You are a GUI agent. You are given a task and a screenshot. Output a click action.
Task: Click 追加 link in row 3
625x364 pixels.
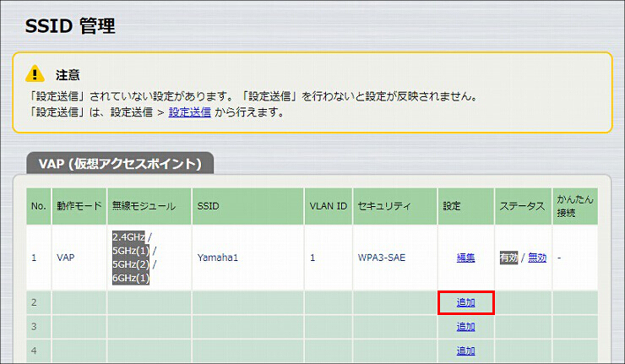(x=465, y=327)
